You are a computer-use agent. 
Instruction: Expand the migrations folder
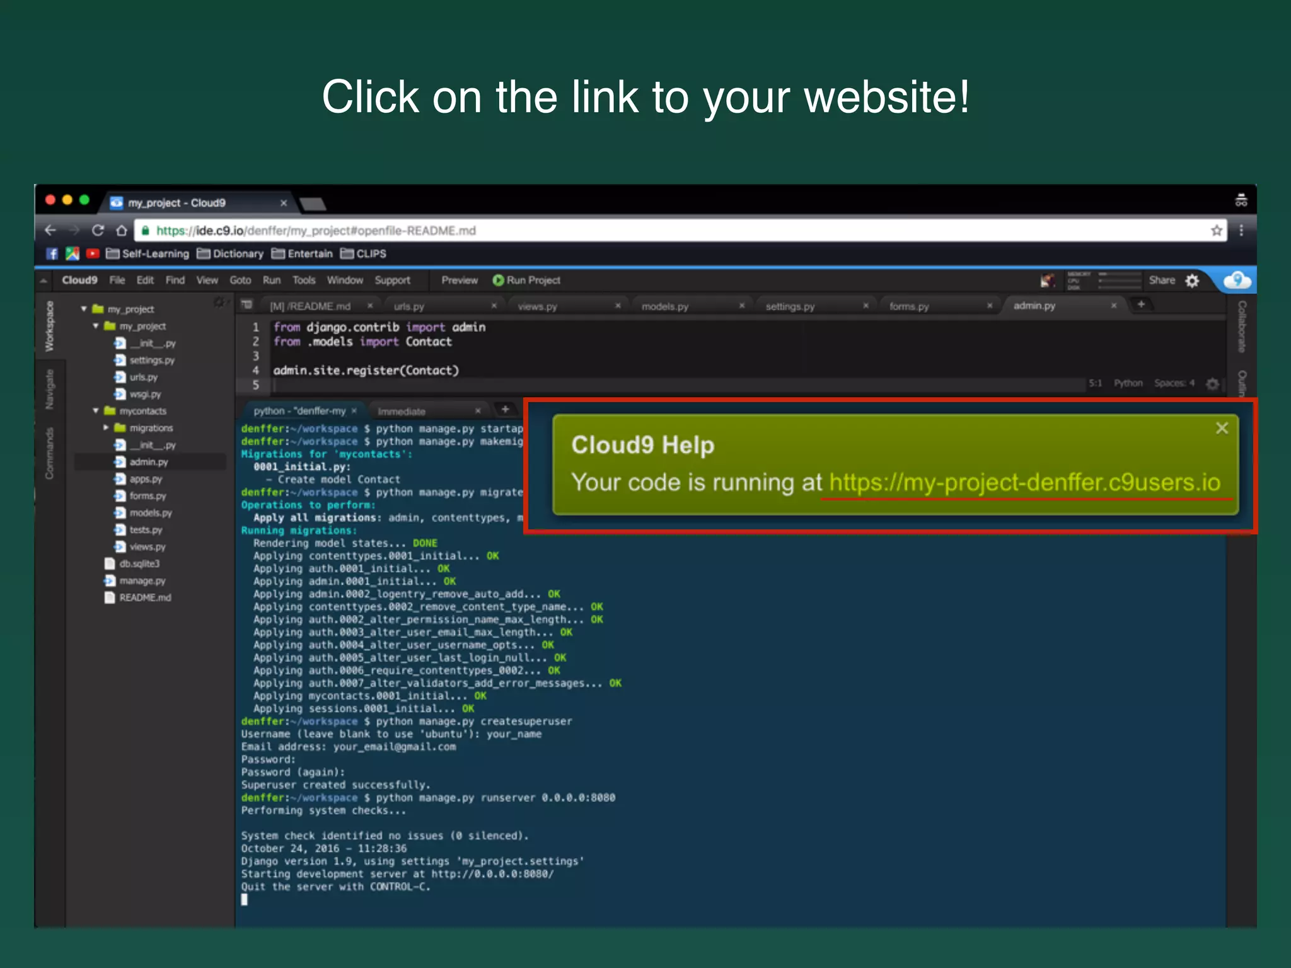coord(106,428)
